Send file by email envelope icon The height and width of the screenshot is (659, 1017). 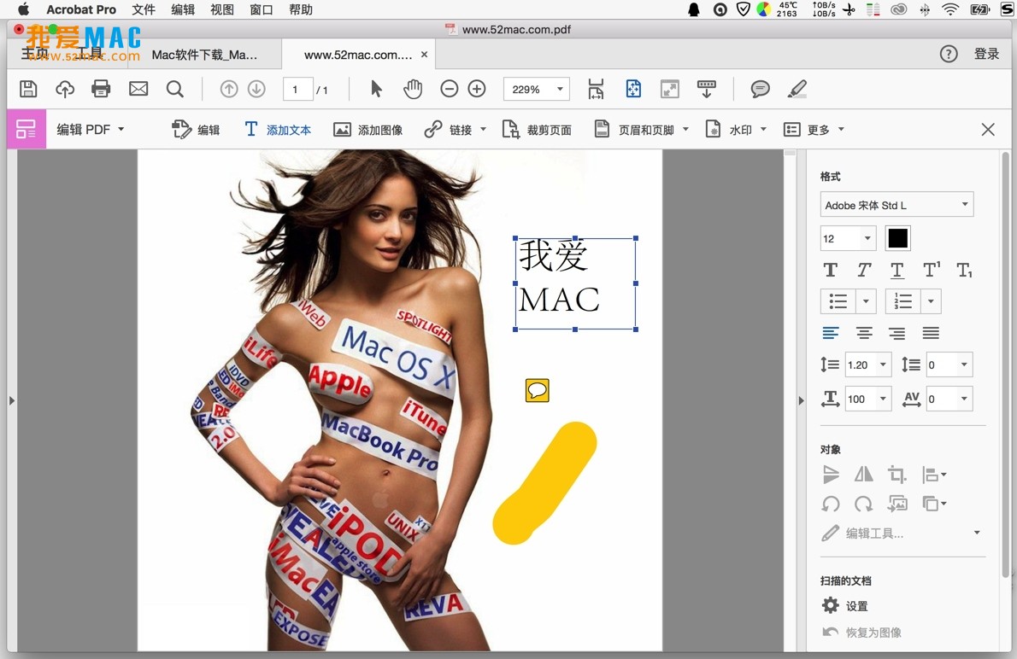tap(138, 89)
